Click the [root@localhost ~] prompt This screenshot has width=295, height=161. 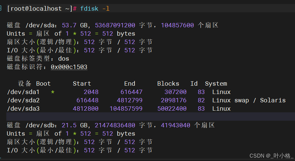pos(40,9)
